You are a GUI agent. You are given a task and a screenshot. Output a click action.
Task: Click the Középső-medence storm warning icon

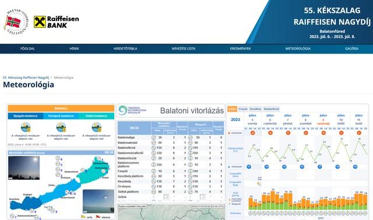click(x=61, y=127)
